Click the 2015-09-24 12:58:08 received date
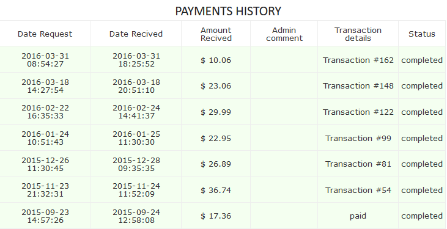 [x=136, y=216]
